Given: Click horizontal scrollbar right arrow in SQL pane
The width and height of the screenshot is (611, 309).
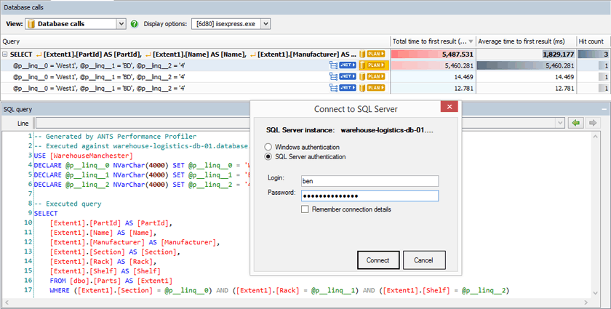Looking at the screenshot, I should [x=587, y=302].
